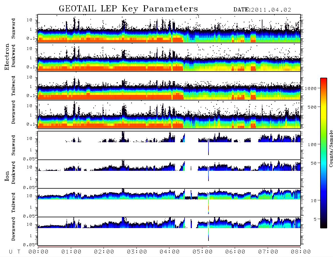
Task: Click the "U T" time axis label
Action: click(x=15, y=252)
